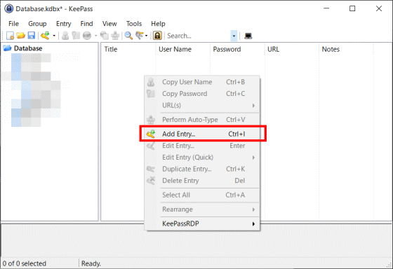
Task: Click the Copy User Name toolbar icon
Action: (x=65, y=36)
